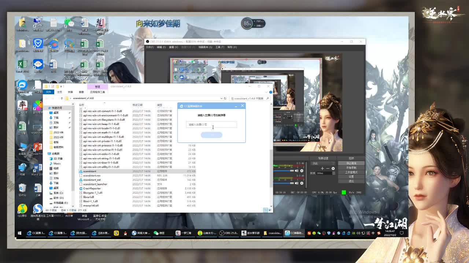Click 设置 button in OBS controls

tap(351, 177)
